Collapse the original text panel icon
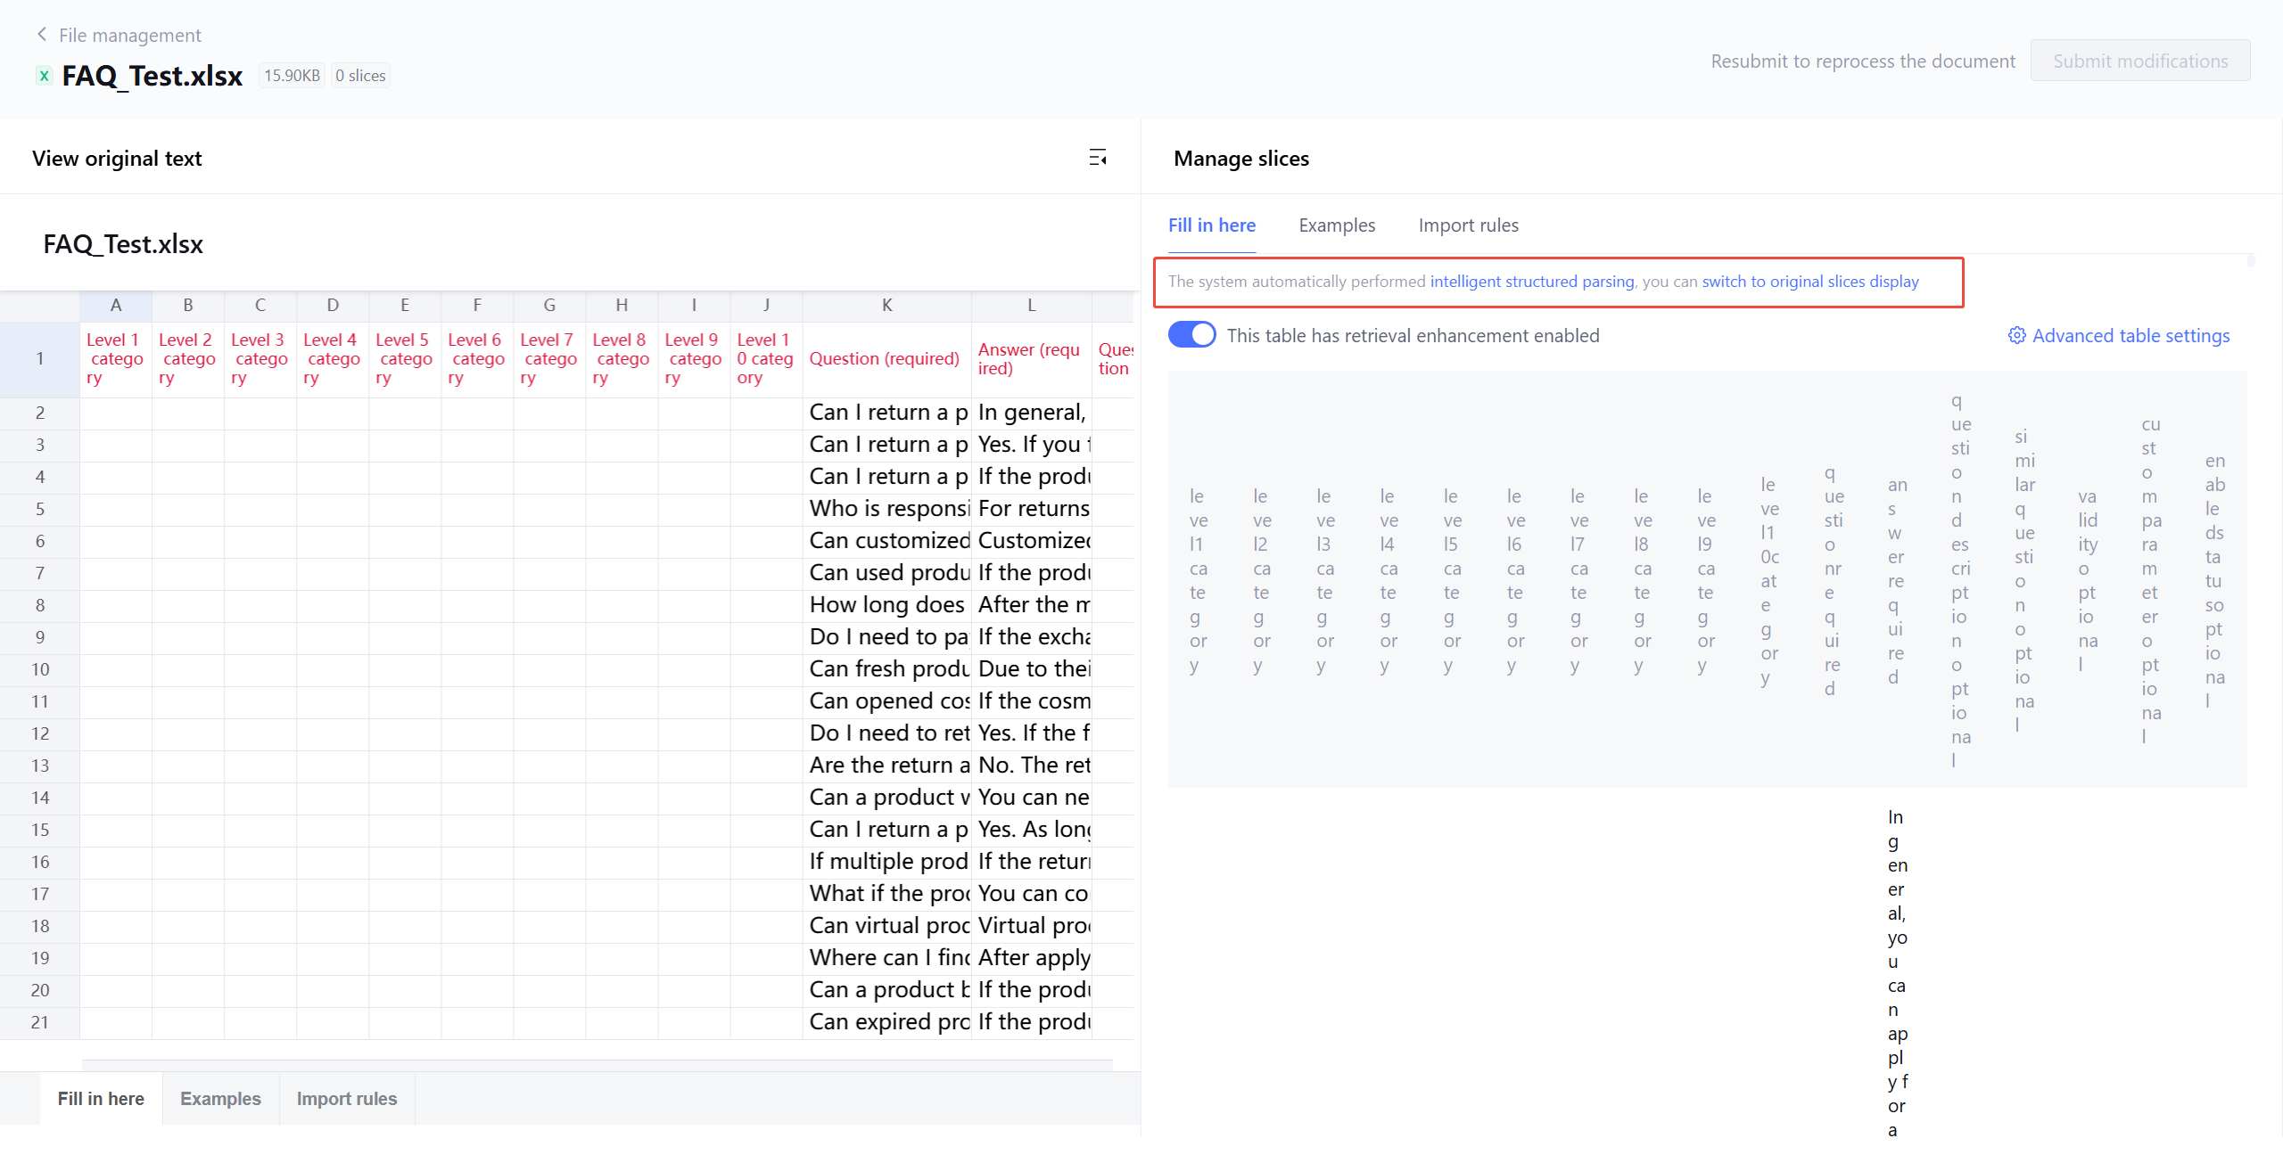The height and width of the screenshot is (1163, 2283). pyautogui.click(x=1098, y=158)
